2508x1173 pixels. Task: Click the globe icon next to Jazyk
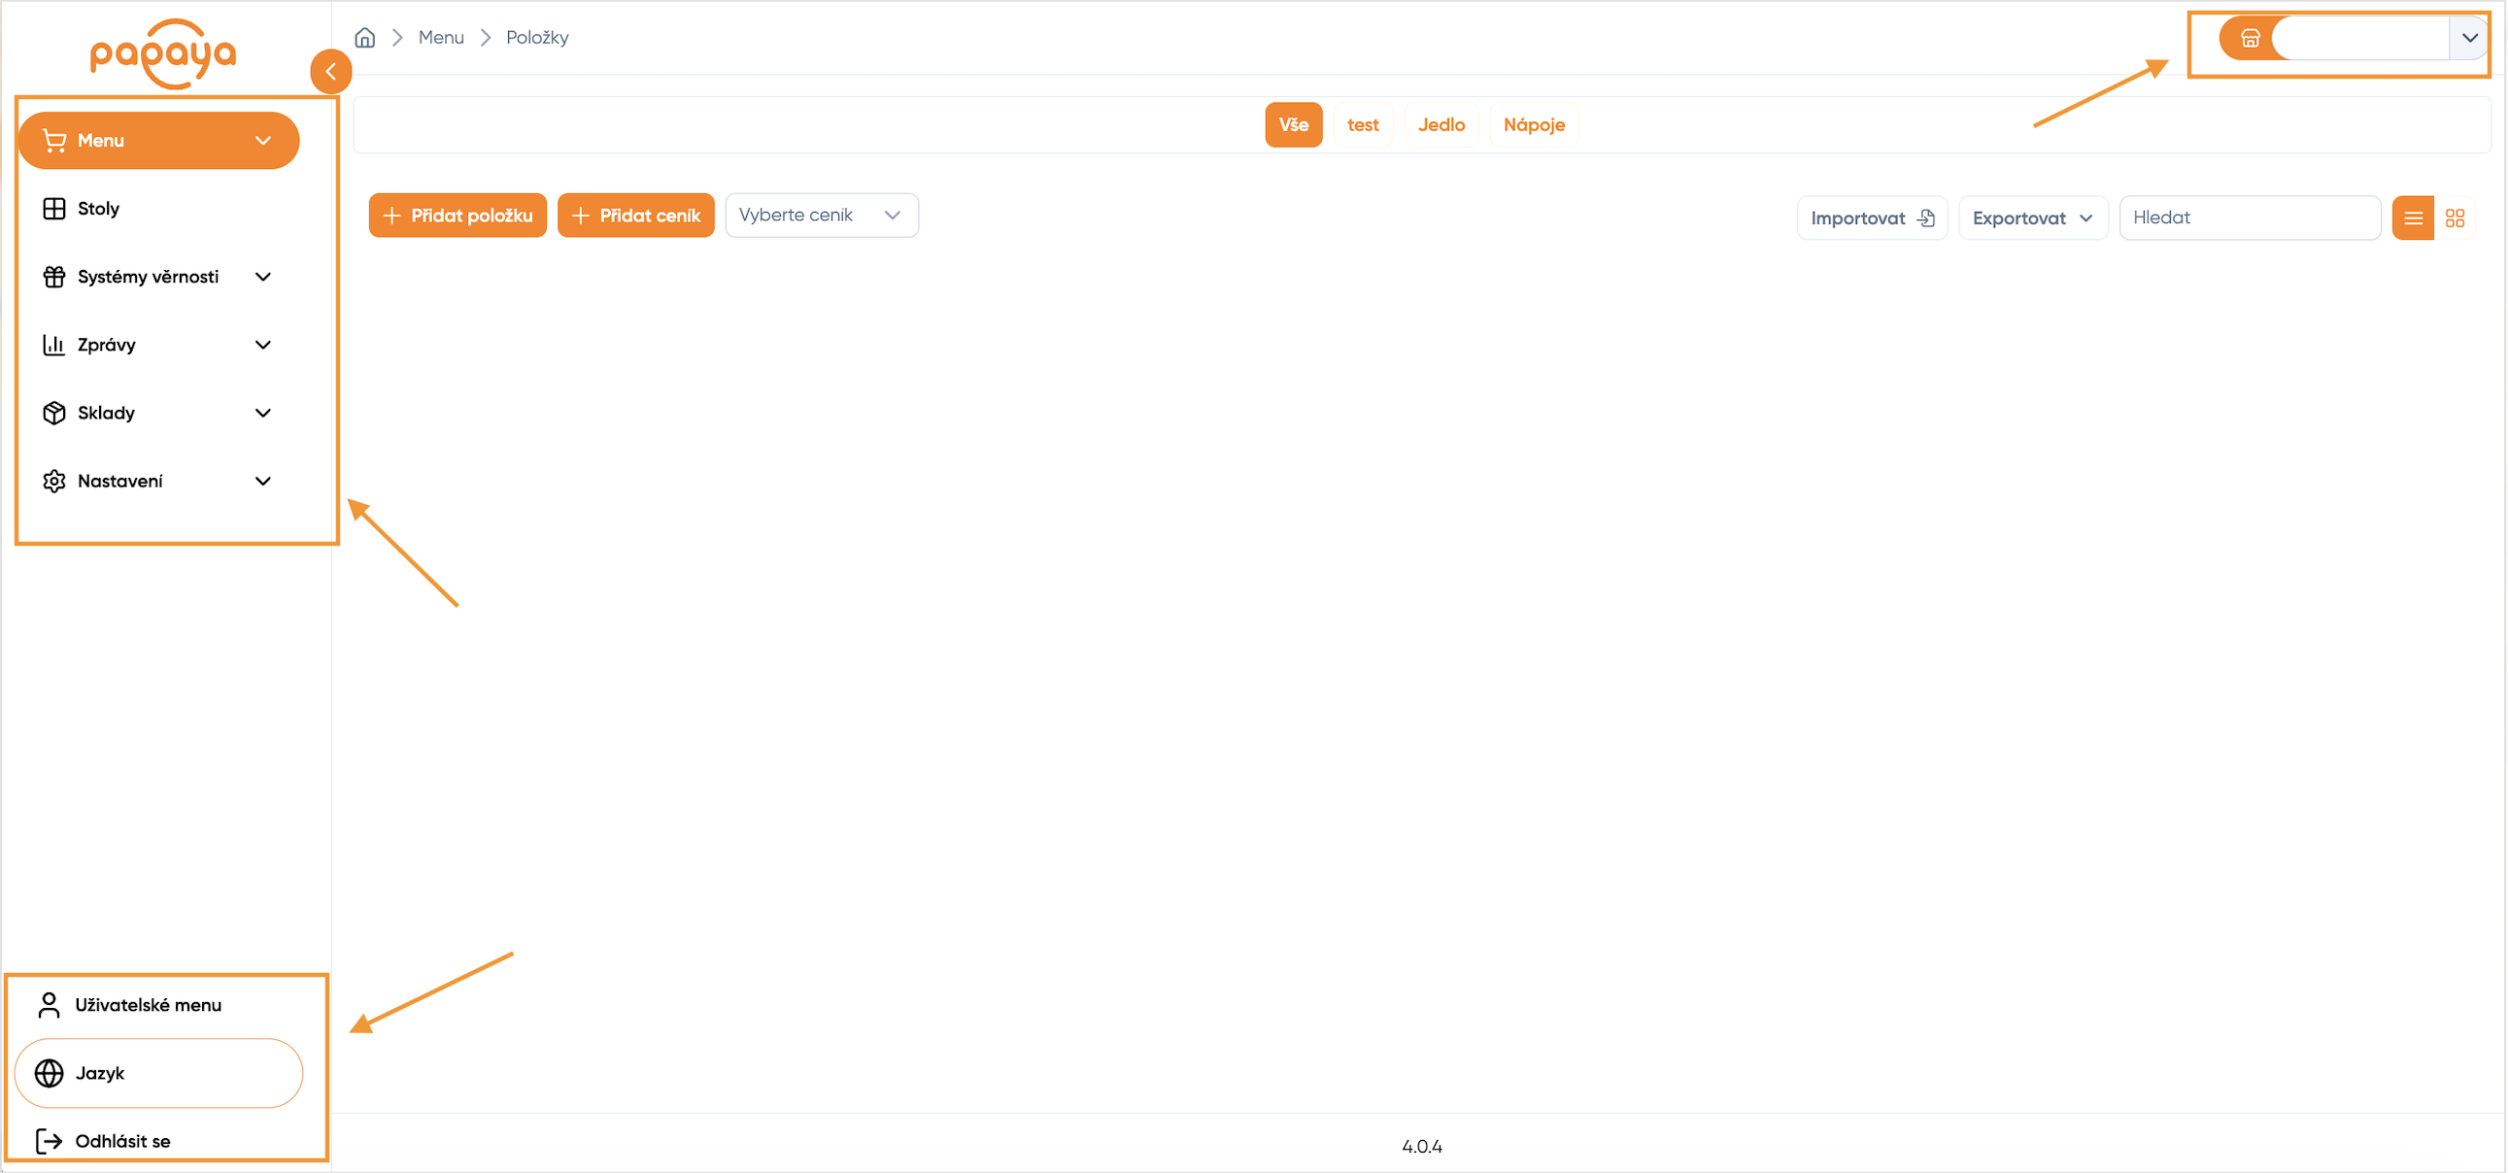click(49, 1073)
